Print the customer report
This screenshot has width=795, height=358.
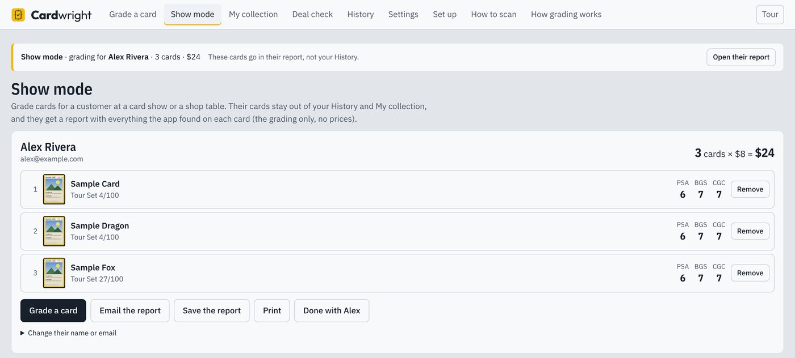pyautogui.click(x=272, y=310)
